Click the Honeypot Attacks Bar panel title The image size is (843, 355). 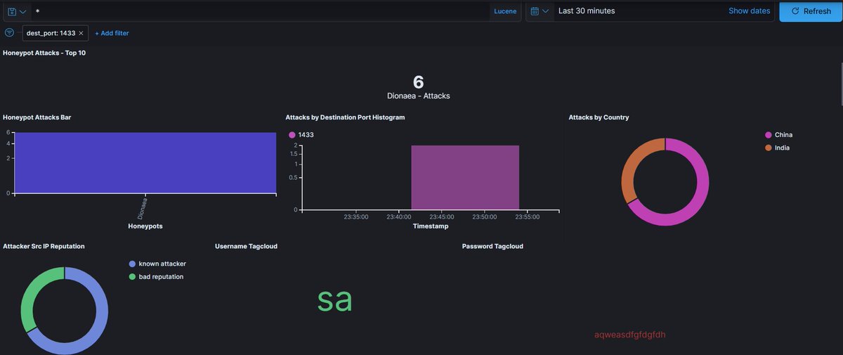37,117
